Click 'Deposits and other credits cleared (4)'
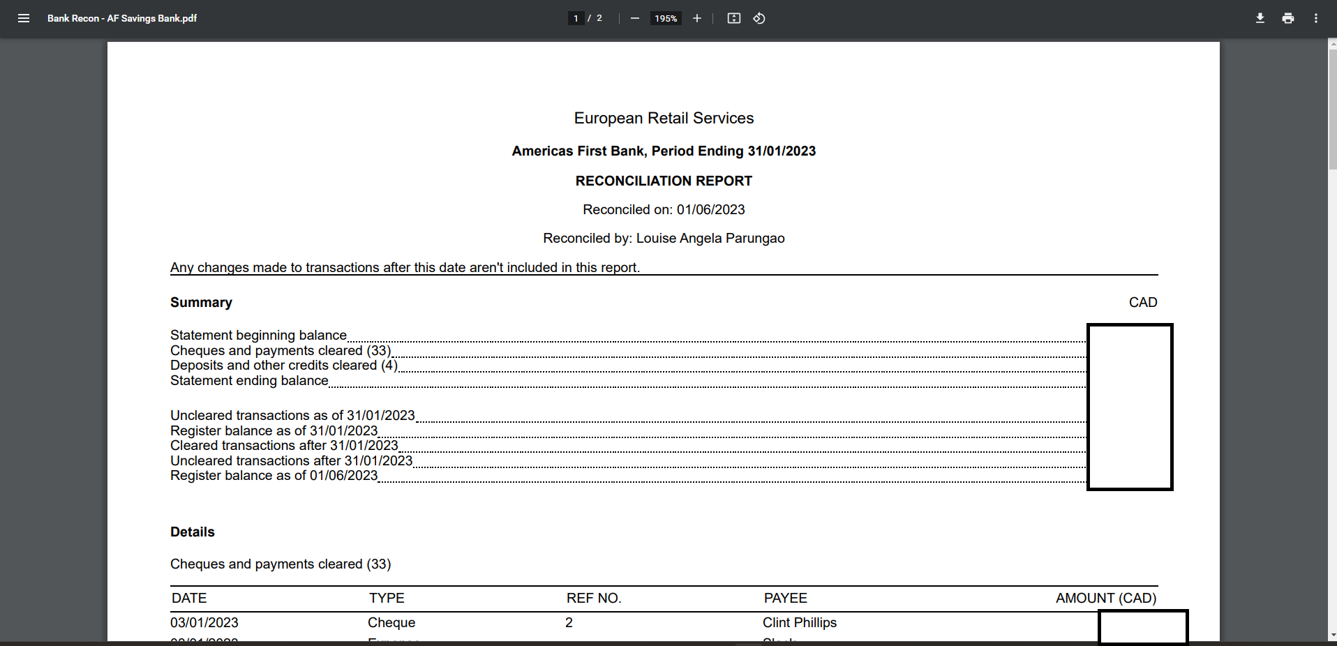This screenshot has width=1337, height=646. [x=284, y=365]
